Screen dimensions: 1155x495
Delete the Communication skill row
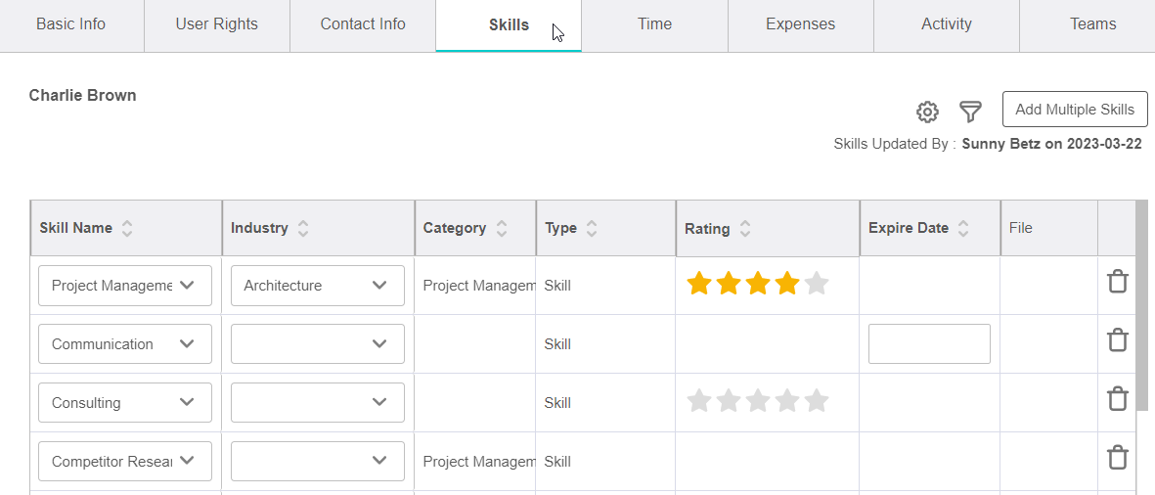pos(1118,340)
